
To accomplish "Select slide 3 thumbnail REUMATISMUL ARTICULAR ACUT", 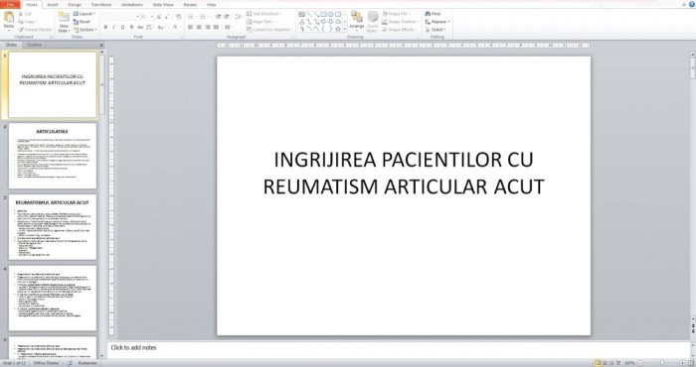I will pyautogui.click(x=53, y=227).
